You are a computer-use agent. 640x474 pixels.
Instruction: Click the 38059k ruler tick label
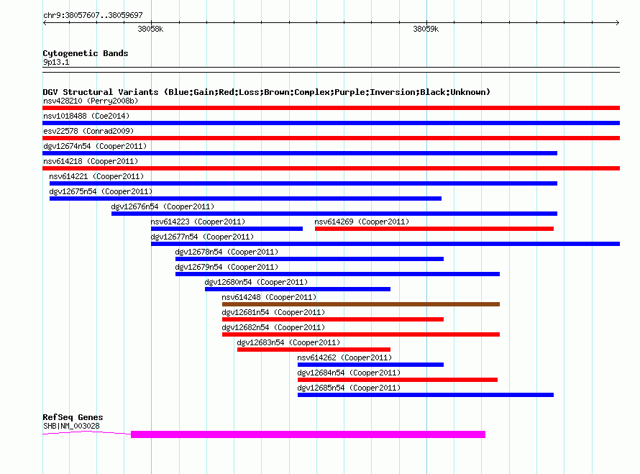pos(426,29)
